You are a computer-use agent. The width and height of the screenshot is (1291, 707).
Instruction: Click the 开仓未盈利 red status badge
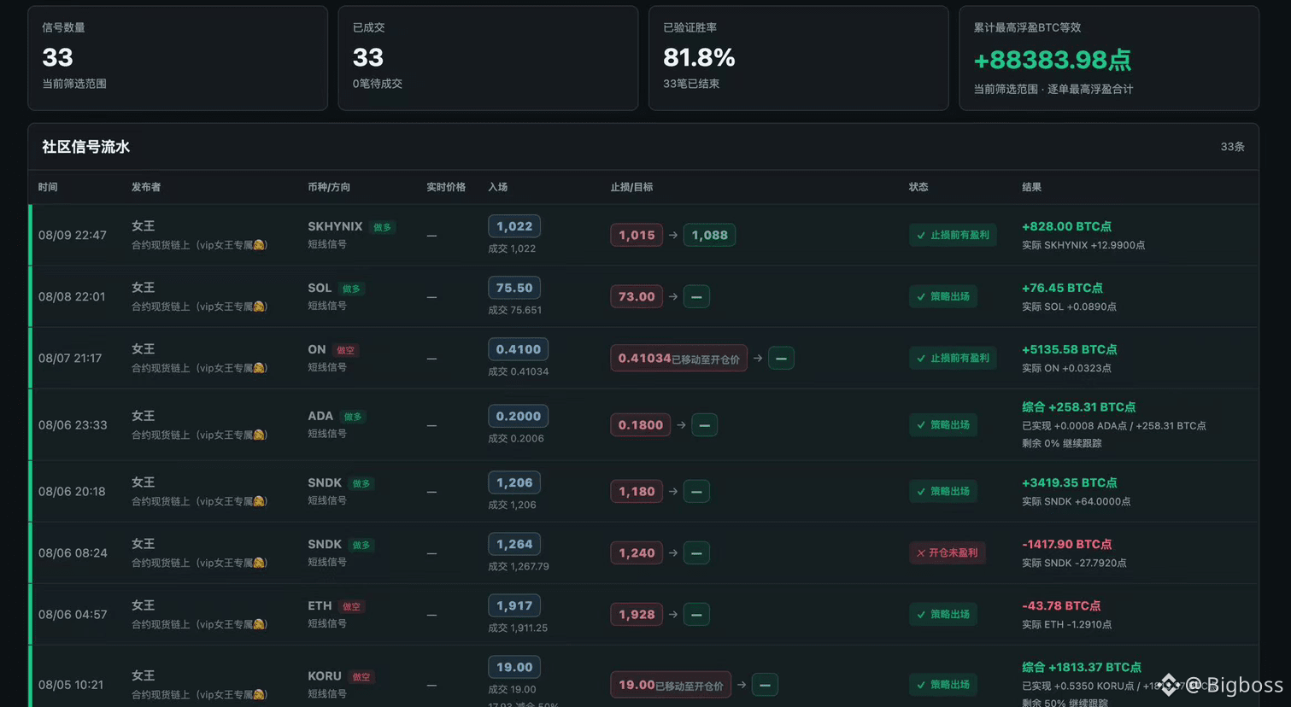click(948, 552)
